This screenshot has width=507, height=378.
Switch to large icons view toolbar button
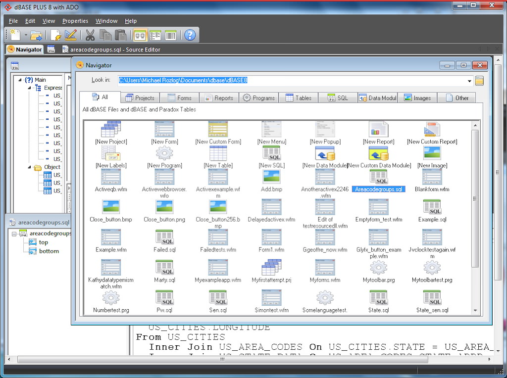tap(140, 35)
